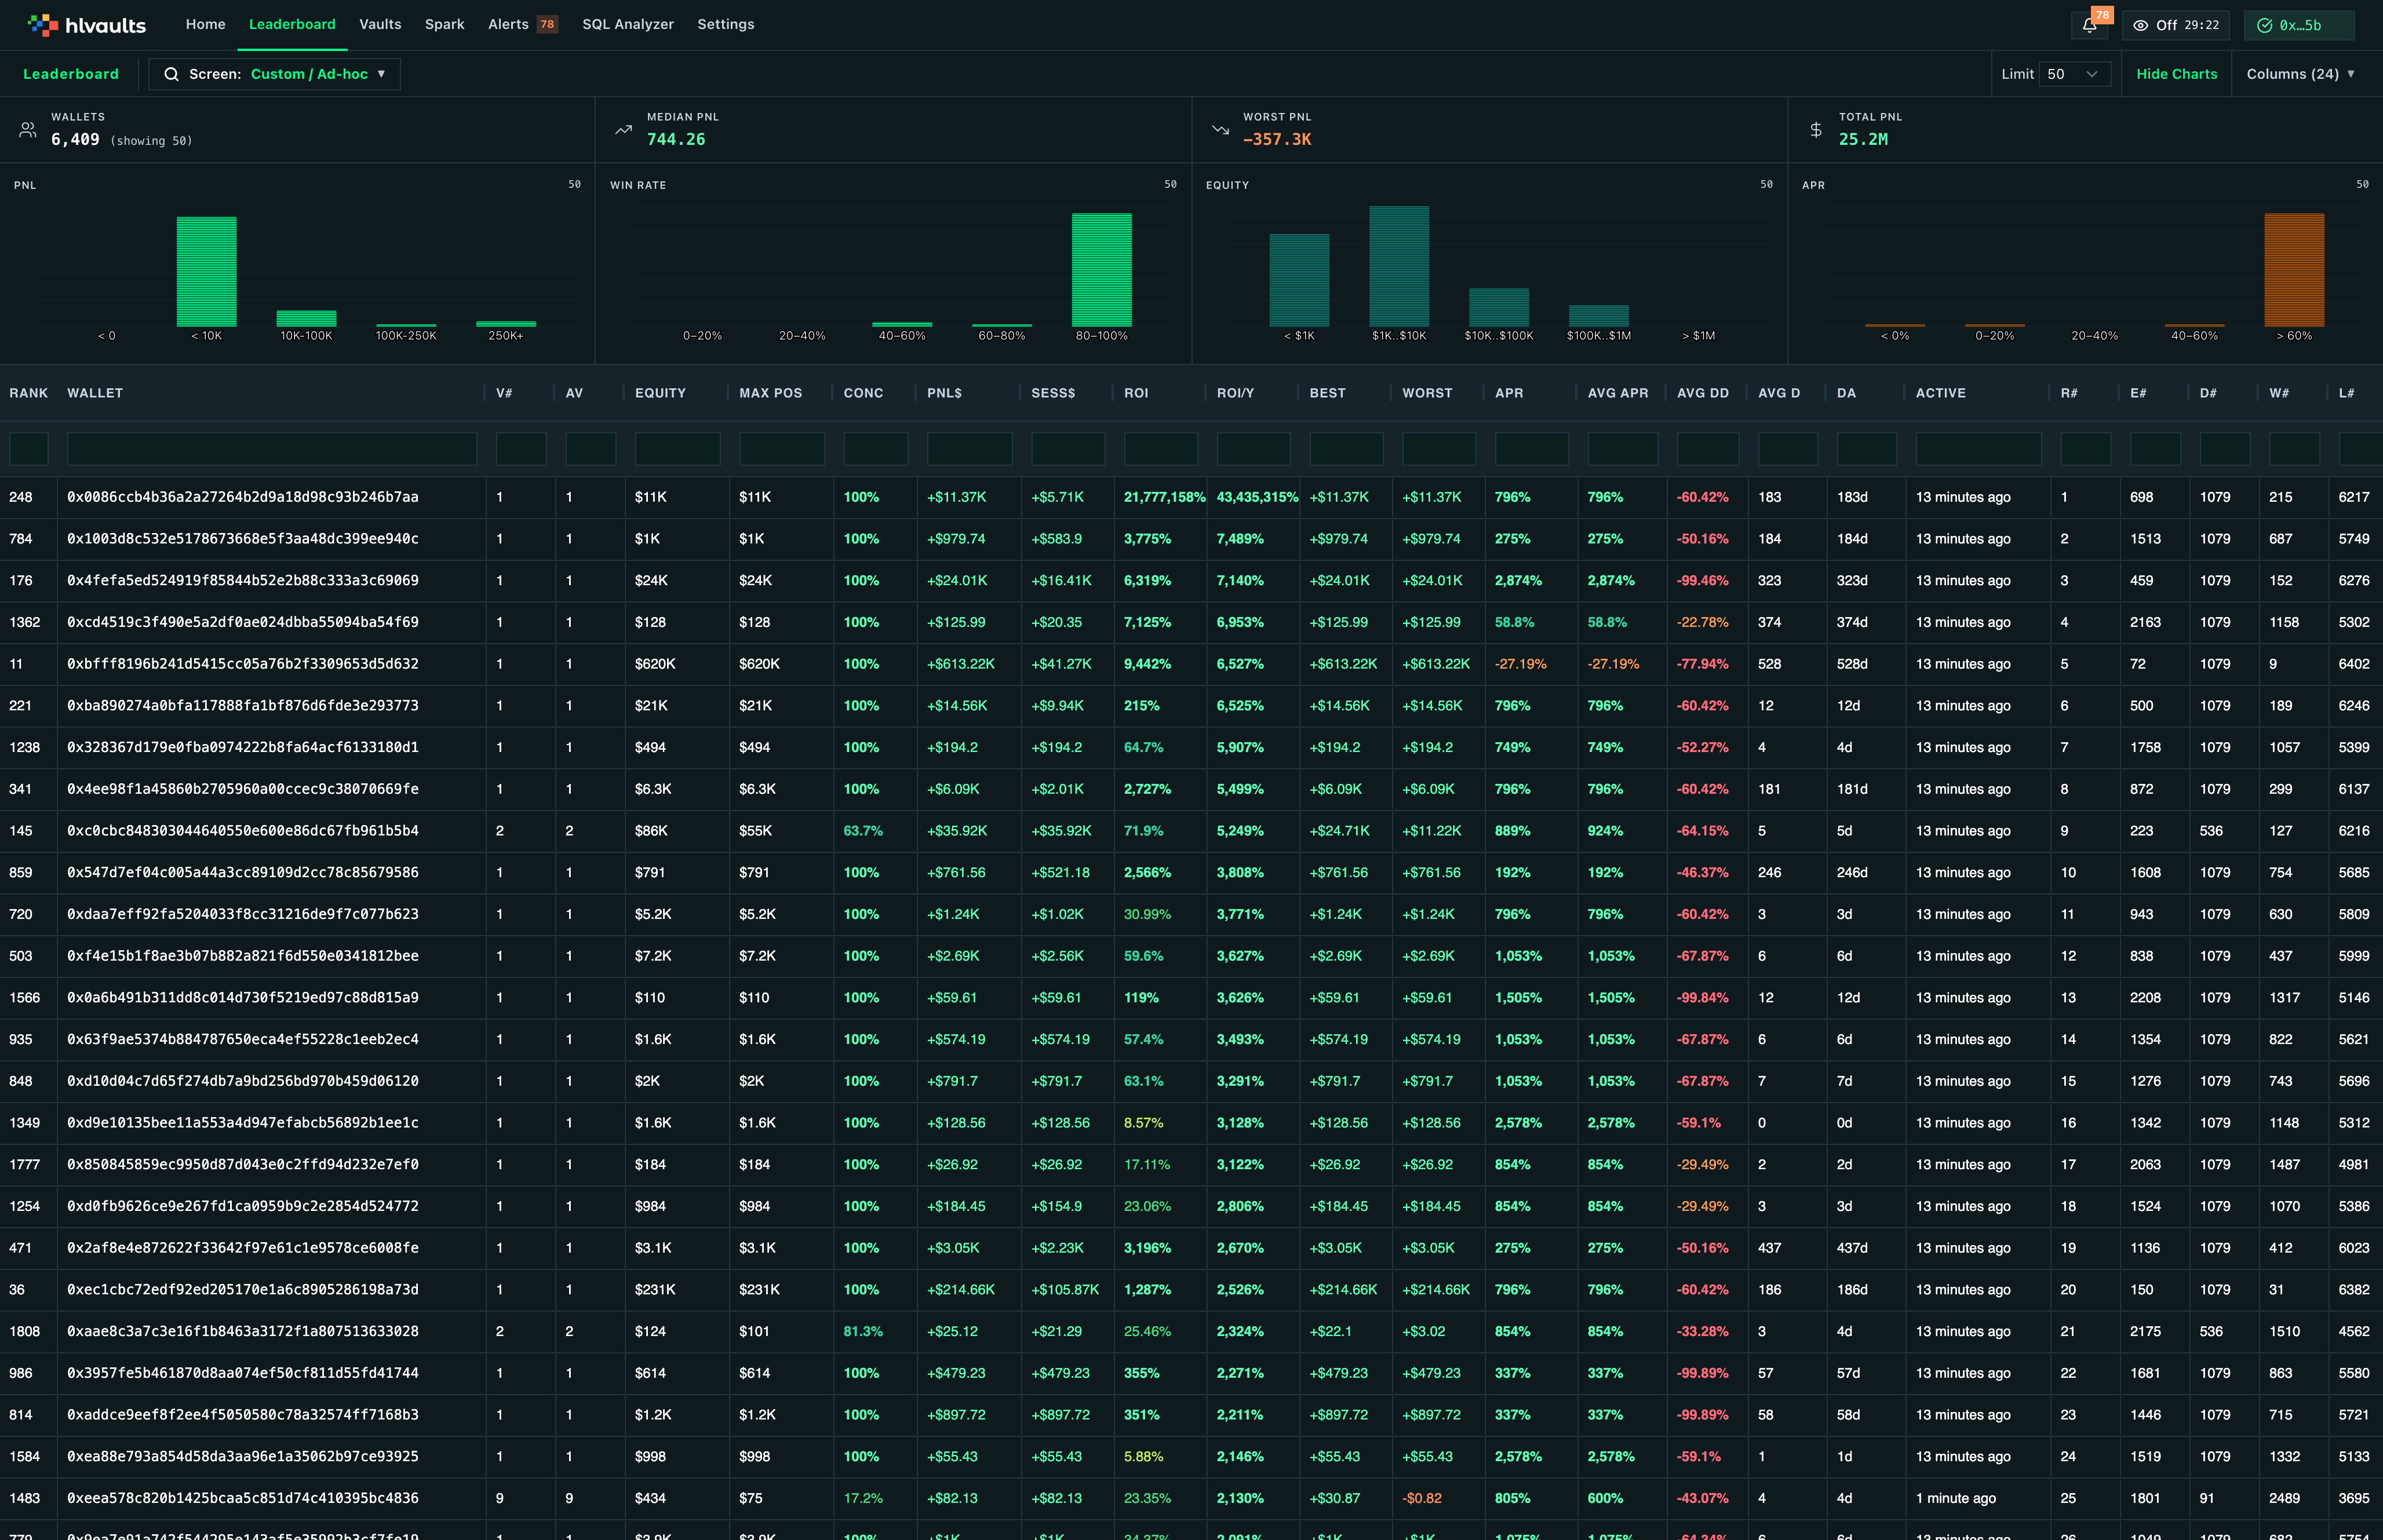Sort by the ROI/Y column header
Viewport: 2383px width, 1540px height.
click(1235, 393)
